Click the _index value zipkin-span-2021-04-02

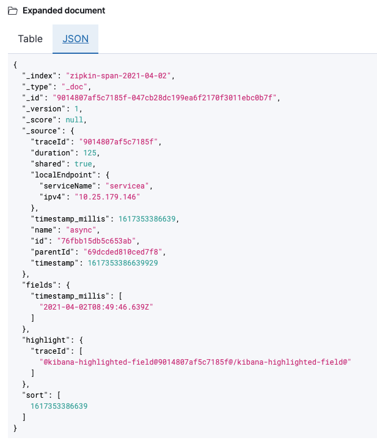[x=119, y=76]
